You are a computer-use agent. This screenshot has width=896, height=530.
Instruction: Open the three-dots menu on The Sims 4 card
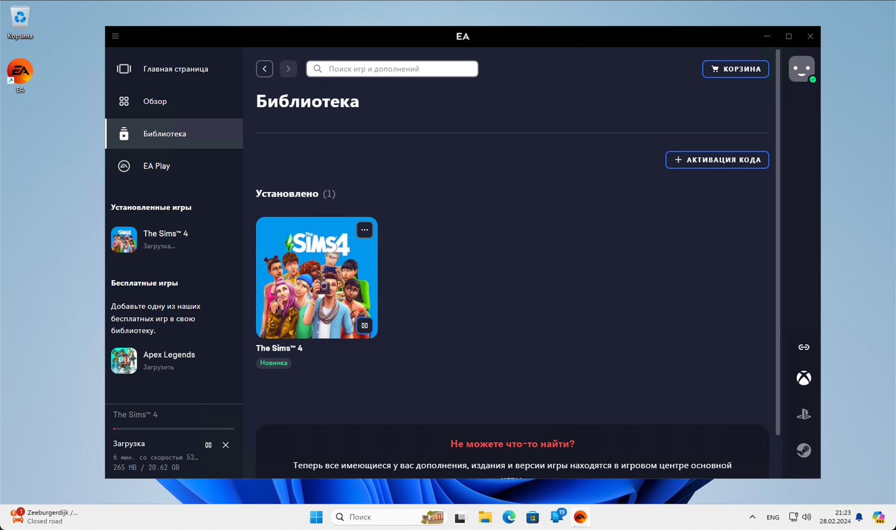pos(364,230)
